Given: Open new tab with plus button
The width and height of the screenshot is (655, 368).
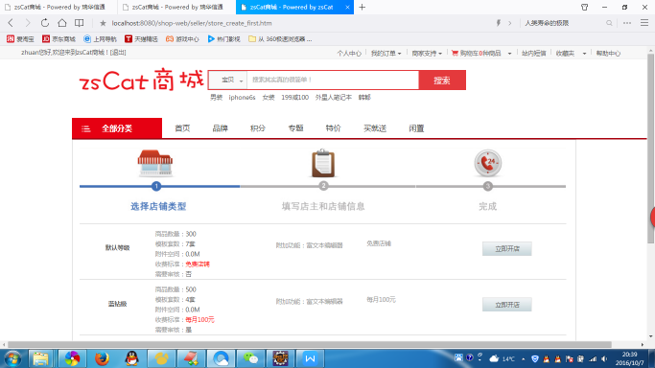Looking at the screenshot, I should pos(363,7).
